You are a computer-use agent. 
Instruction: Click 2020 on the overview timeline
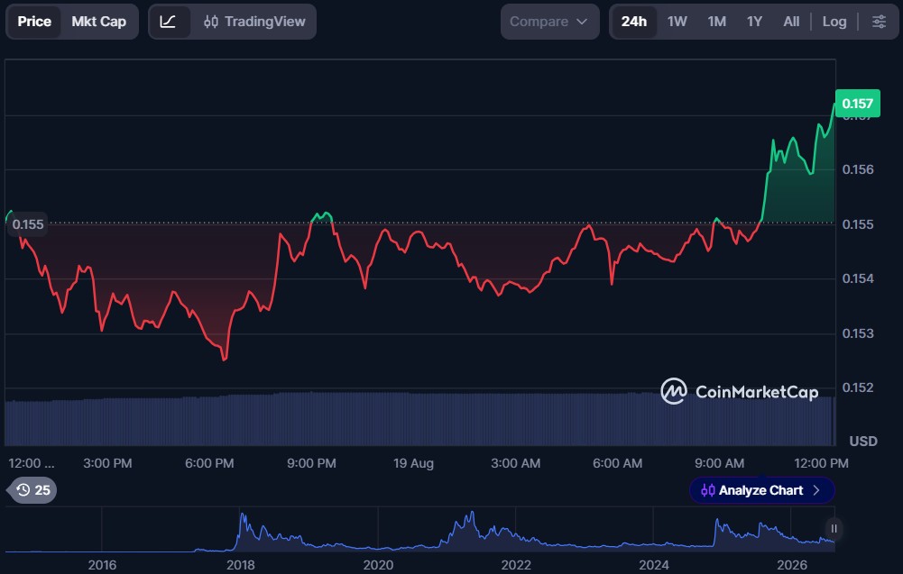378,565
